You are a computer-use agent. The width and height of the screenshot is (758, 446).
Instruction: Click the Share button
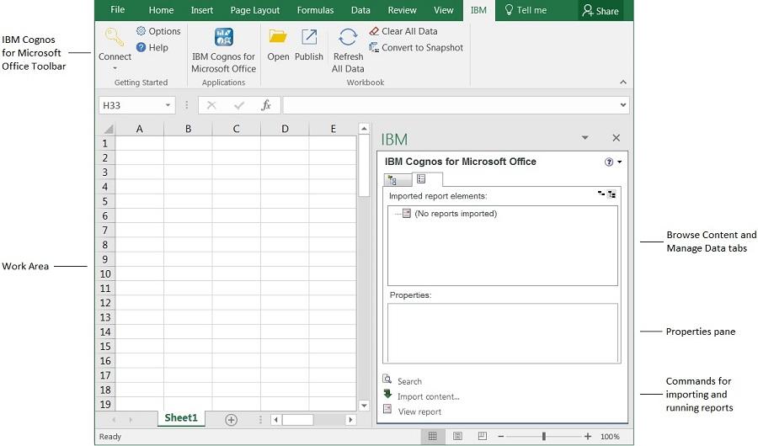(x=601, y=11)
